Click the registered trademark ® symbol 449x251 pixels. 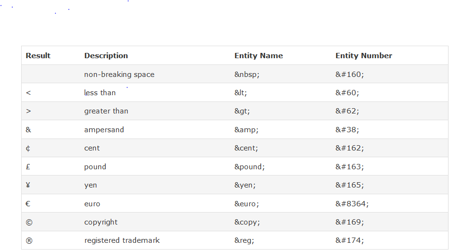(x=29, y=240)
